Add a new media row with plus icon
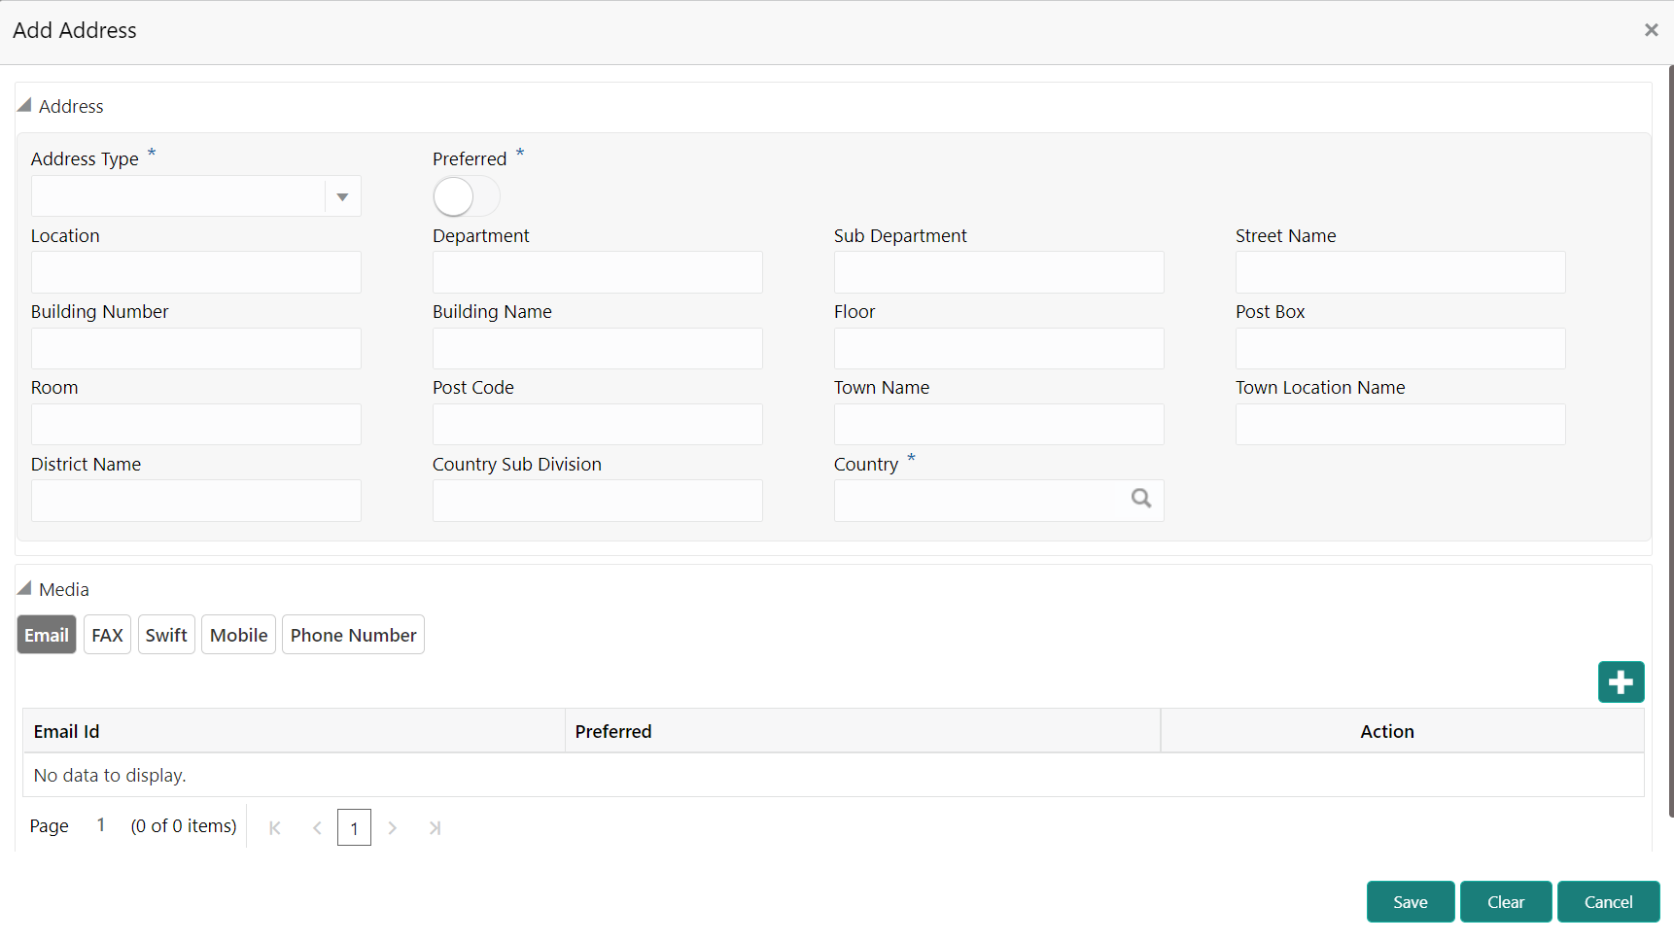The image size is (1674, 942). pyautogui.click(x=1621, y=682)
